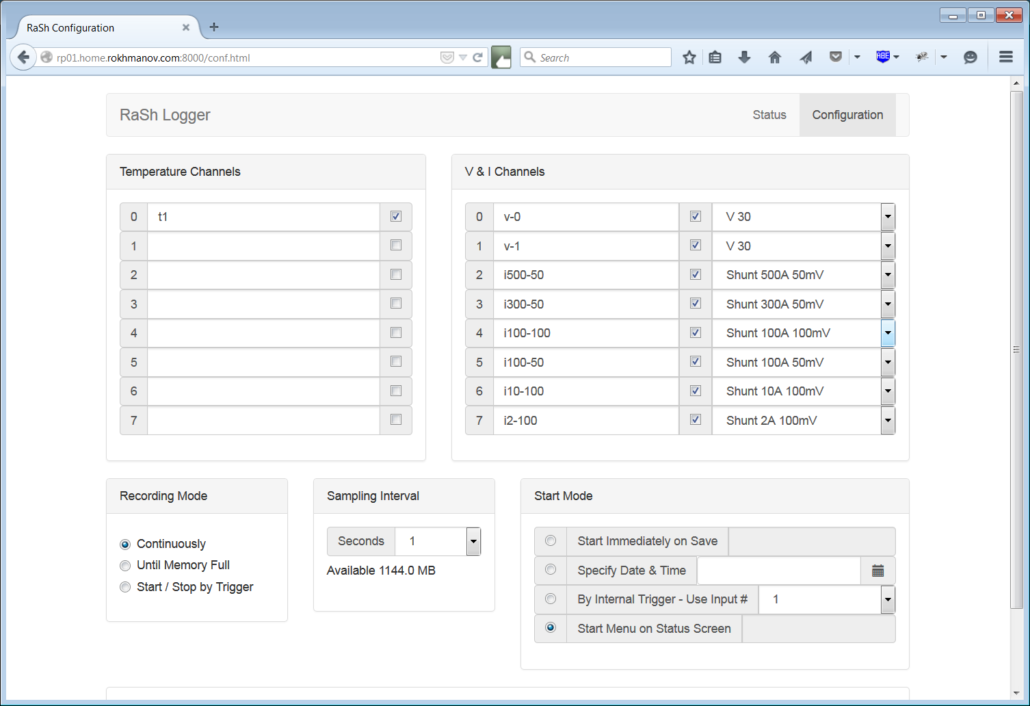Select Start Immediately on Save
Screen dimensions: 1030x706
(x=551, y=540)
